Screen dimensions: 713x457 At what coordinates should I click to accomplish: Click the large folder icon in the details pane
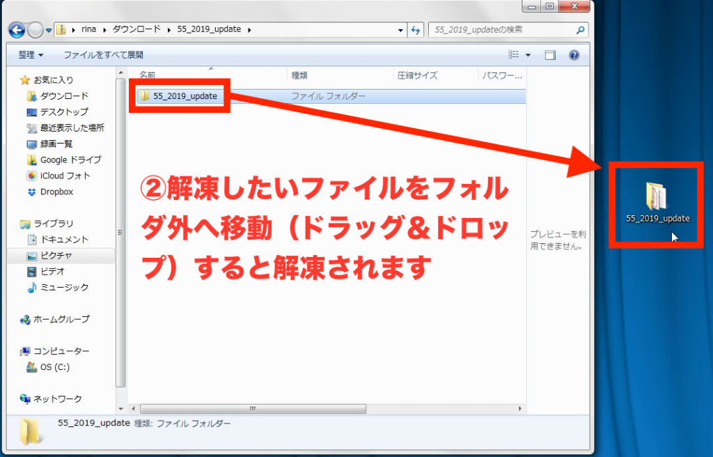31,431
